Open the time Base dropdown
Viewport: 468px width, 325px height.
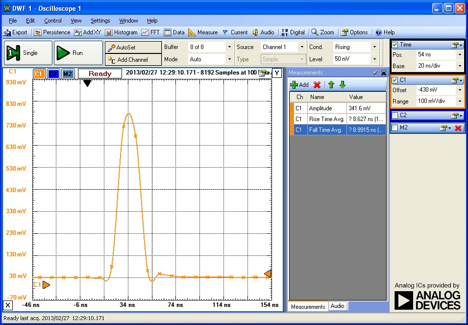pos(459,66)
